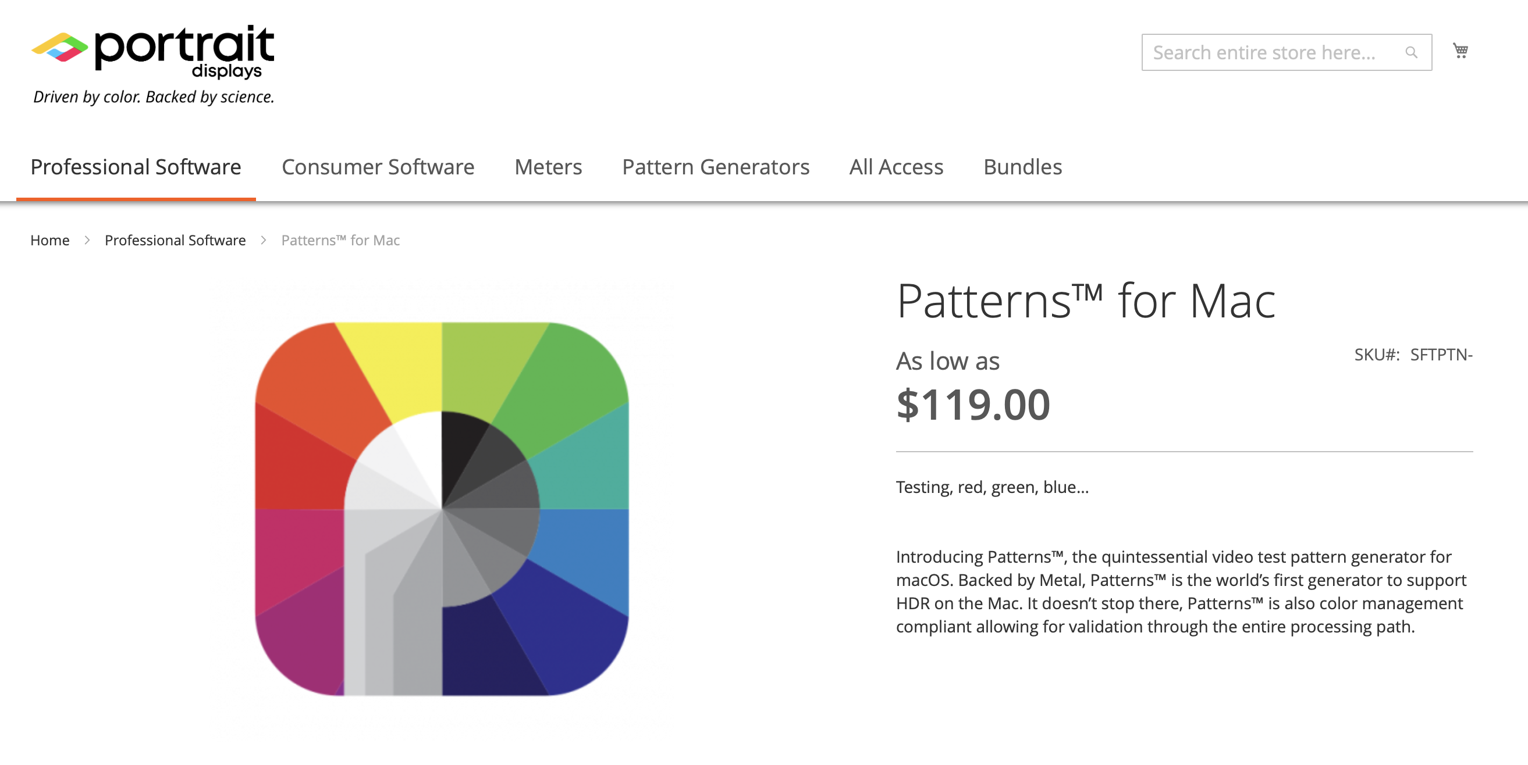Open the Professional Software menu tab
The image size is (1528, 765).
[136, 167]
